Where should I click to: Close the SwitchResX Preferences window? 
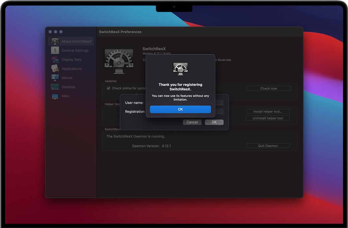pyautogui.click(x=50, y=32)
